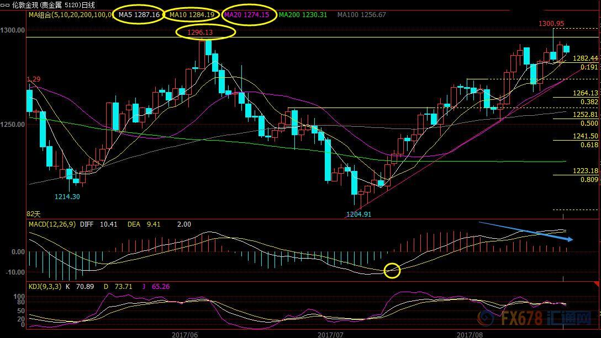The height and width of the screenshot is (338, 601).
Task: Select the MA5 1287.16 indicator label
Action: (x=139, y=15)
